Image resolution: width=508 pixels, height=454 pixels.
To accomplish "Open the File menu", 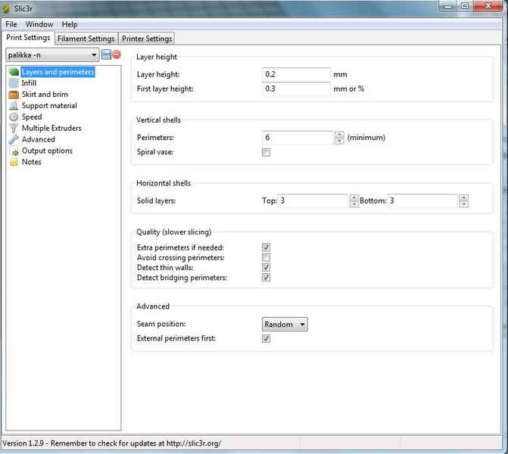I will pyautogui.click(x=11, y=24).
